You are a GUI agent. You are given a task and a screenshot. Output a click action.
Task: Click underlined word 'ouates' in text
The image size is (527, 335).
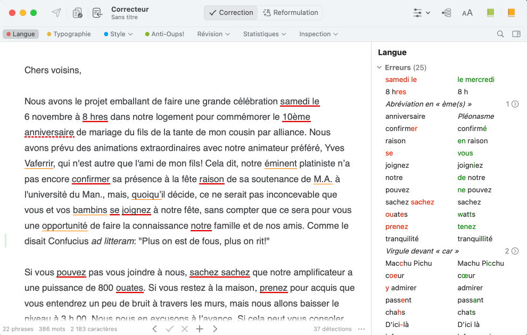click(129, 288)
